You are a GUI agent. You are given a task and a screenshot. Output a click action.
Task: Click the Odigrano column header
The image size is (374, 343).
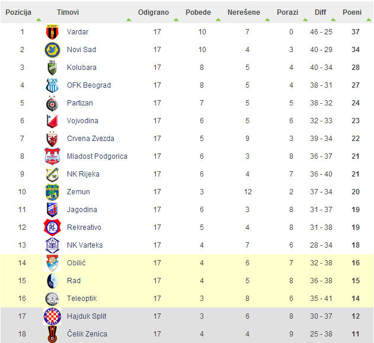[x=154, y=12]
